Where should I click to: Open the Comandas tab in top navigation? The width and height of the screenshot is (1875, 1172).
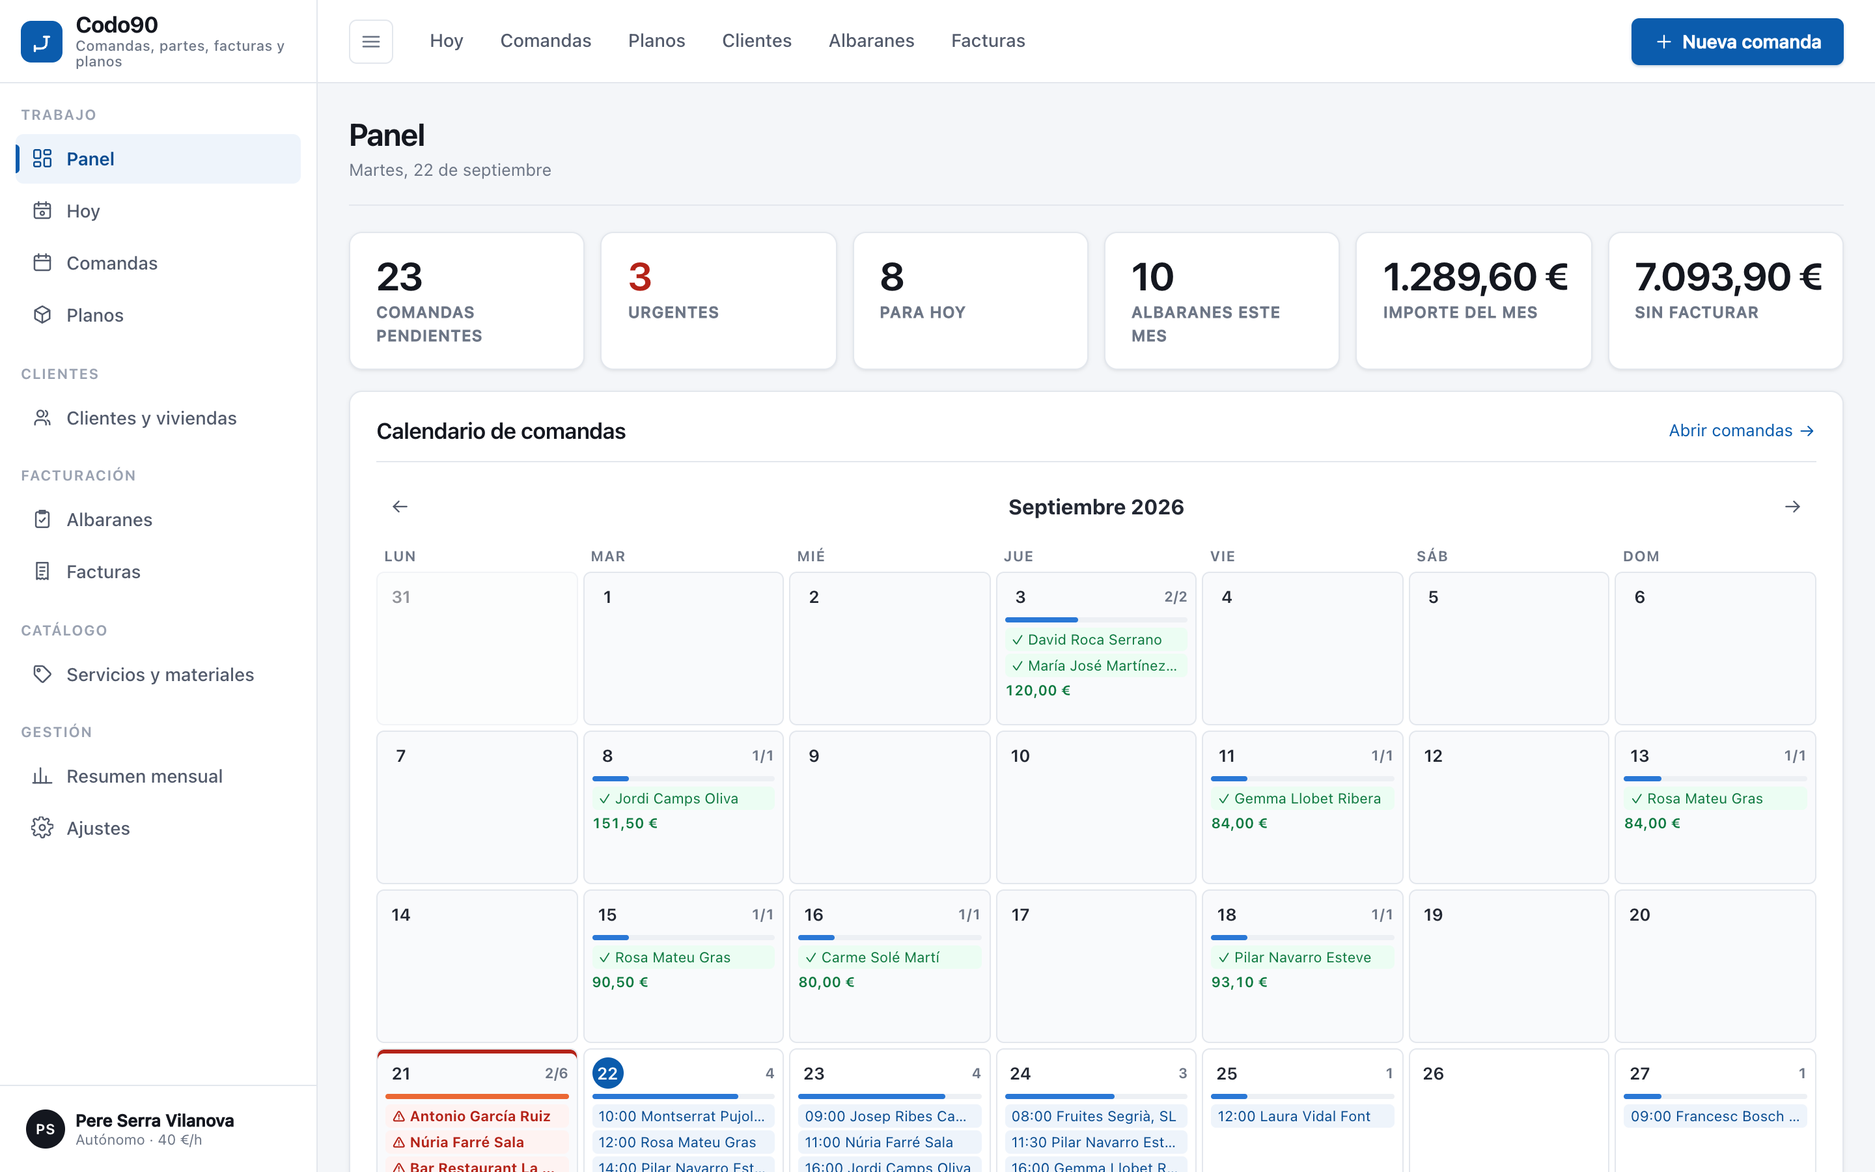[x=546, y=41]
